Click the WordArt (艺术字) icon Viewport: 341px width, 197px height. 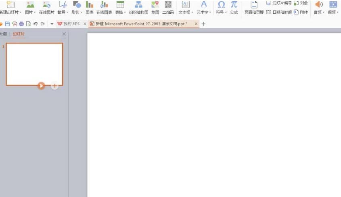pyautogui.click(x=204, y=4)
